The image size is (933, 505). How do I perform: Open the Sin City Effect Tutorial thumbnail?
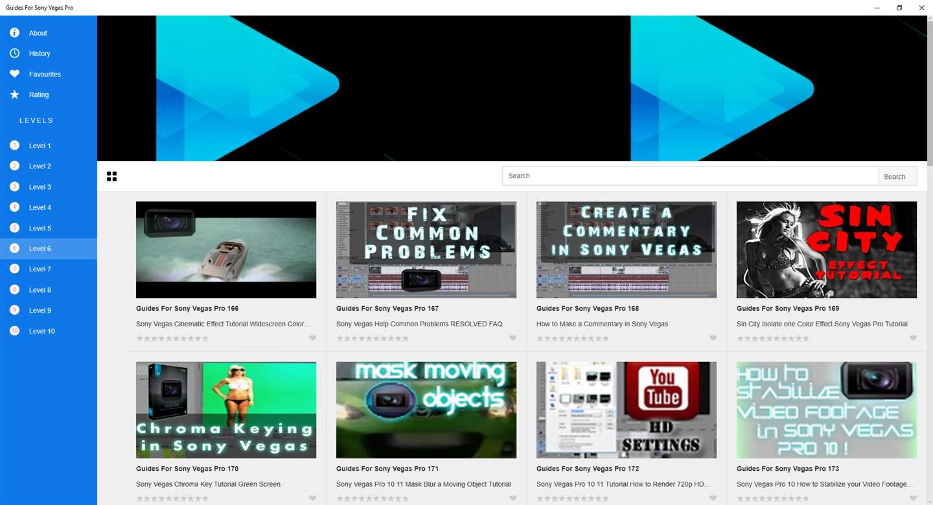(827, 249)
